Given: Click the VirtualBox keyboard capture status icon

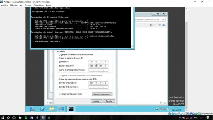Looking at the screenshot, I should [199, 114].
